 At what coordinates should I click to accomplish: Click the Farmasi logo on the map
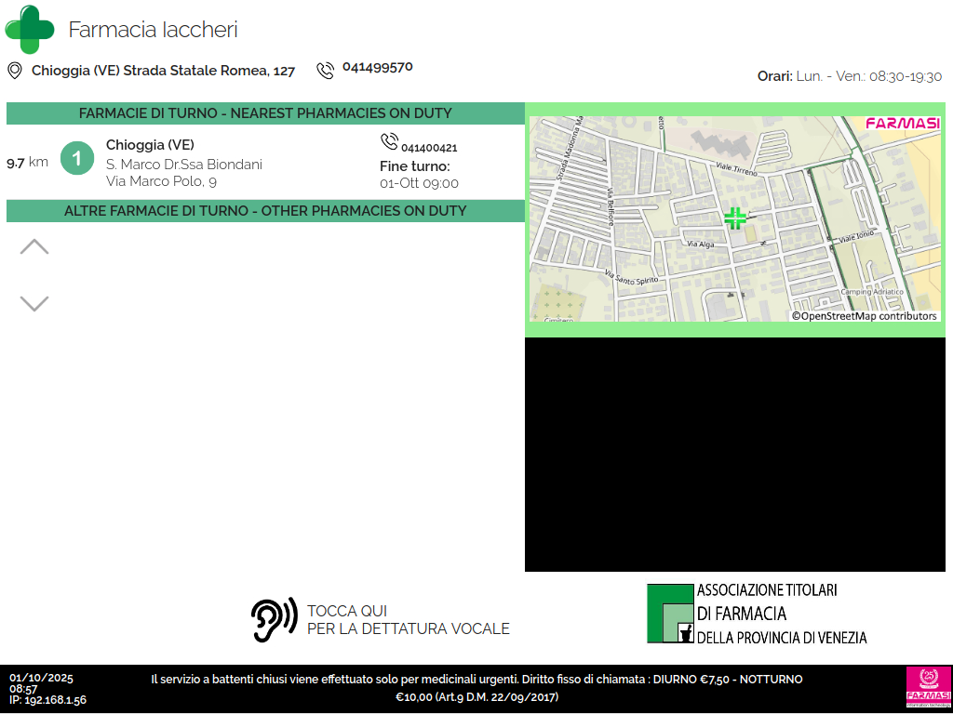(902, 124)
